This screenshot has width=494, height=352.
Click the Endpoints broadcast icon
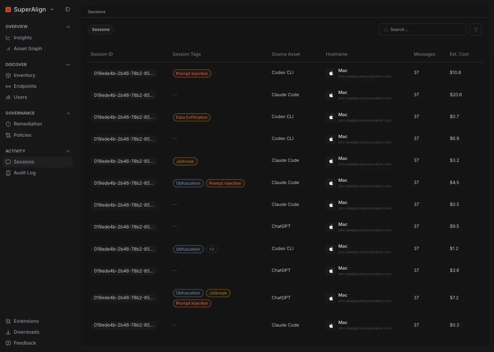8,86
